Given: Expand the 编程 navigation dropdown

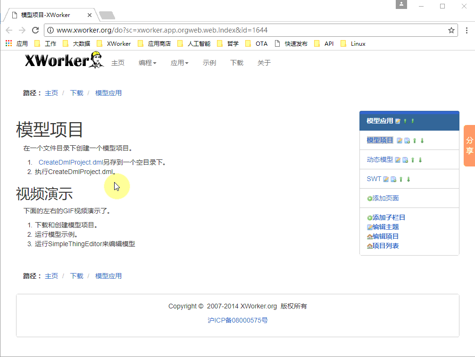Looking at the screenshot, I should [147, 63].
